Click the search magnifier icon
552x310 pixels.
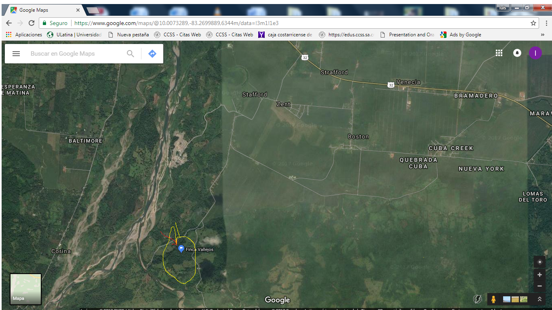pos(130,54)
